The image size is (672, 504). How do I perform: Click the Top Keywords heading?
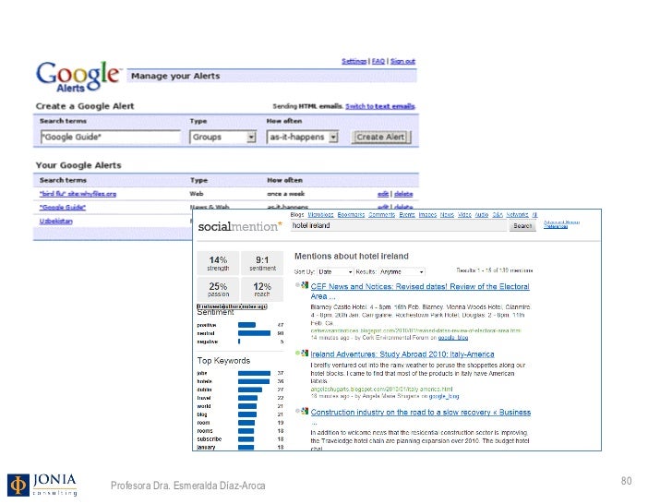[x=223, y=360]
